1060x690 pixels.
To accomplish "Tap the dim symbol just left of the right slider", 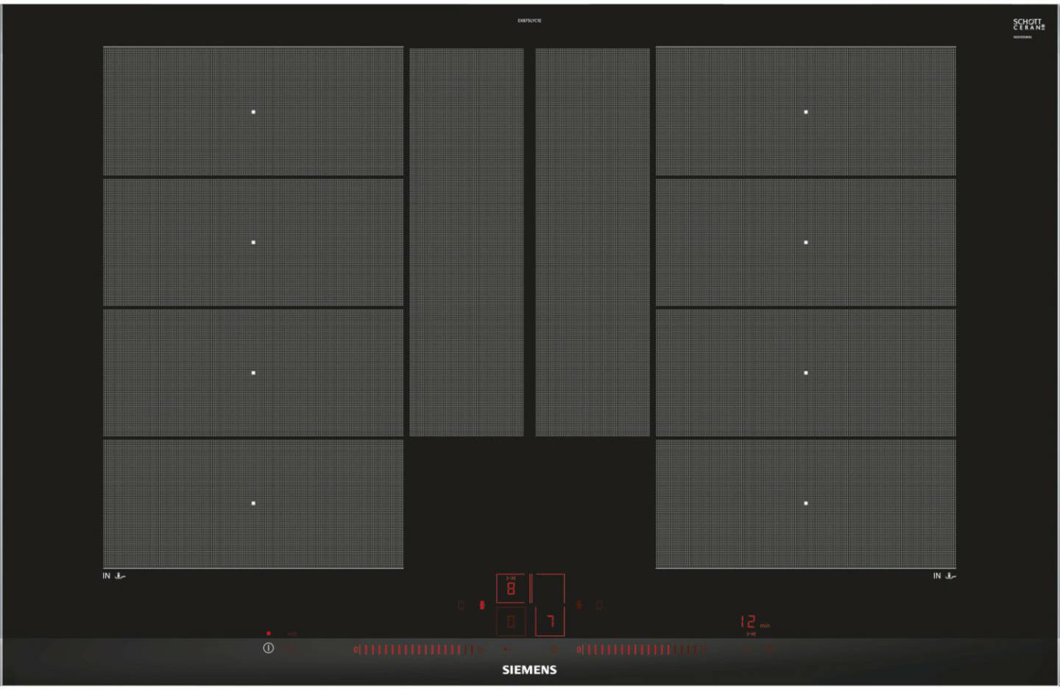I will click(x=554, y=649).
